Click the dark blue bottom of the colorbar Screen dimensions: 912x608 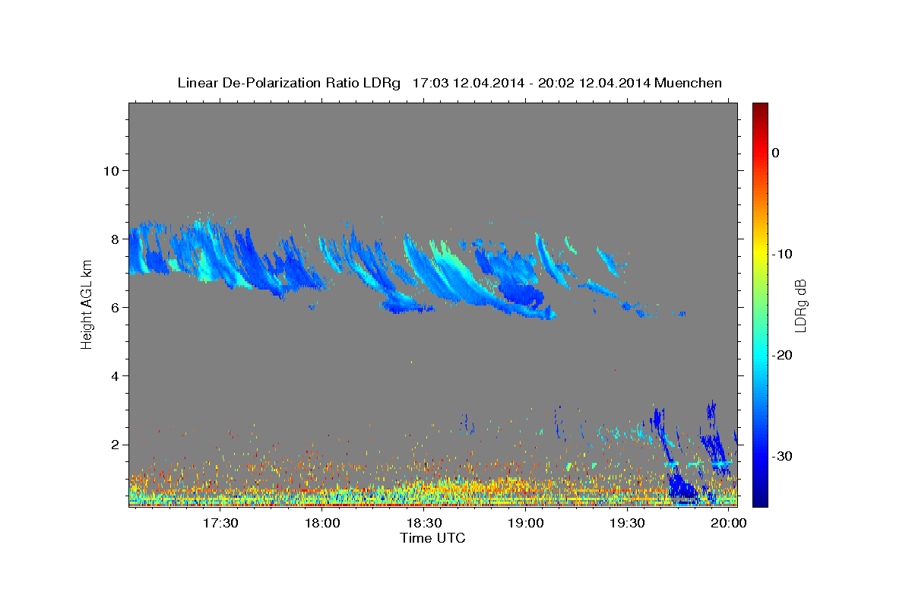click(760, 498)
